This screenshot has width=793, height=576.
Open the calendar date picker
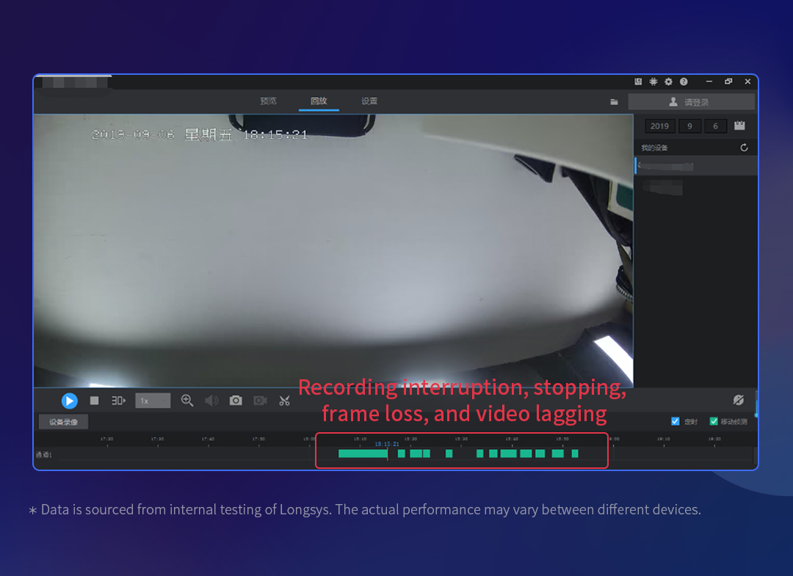739,125
